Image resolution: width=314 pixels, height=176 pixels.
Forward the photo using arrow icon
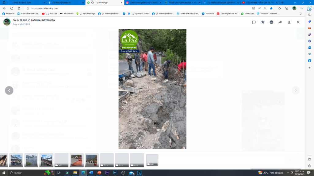click(x=280, y=22)
